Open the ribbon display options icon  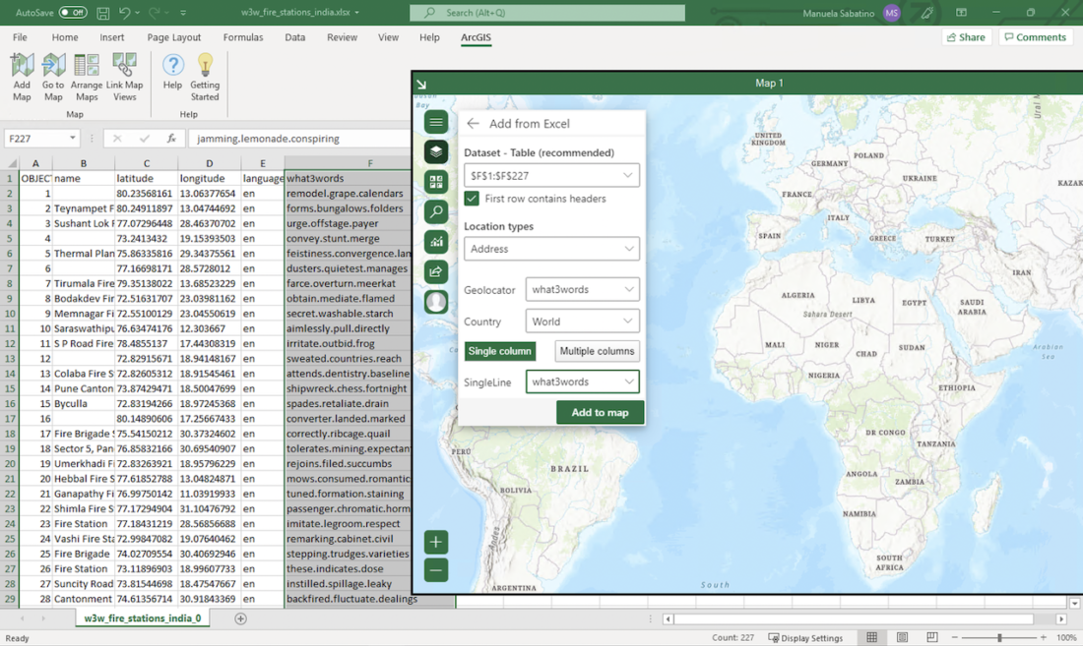(962, 13)
